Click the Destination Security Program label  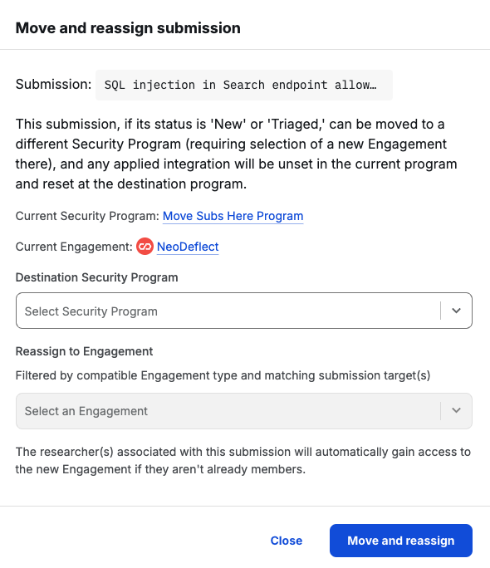[96, 277]
